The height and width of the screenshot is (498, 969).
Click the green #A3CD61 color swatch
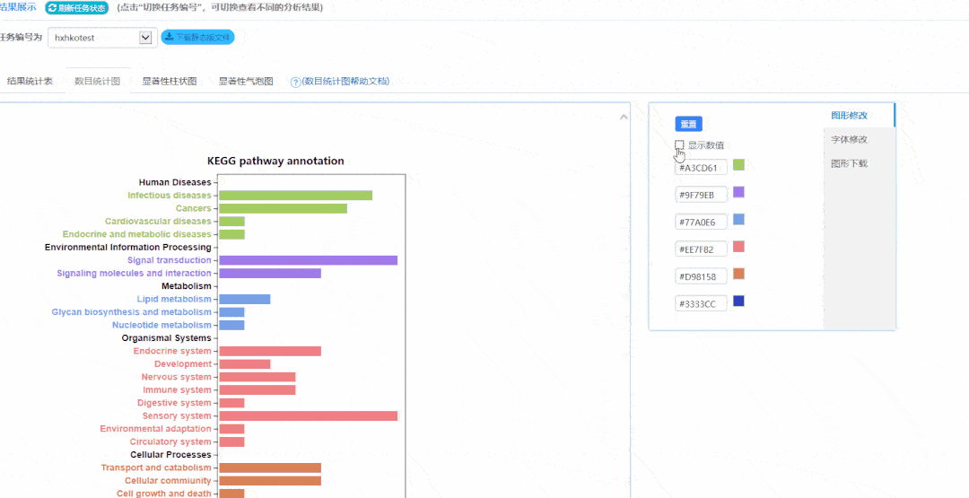tap(738, 165)
